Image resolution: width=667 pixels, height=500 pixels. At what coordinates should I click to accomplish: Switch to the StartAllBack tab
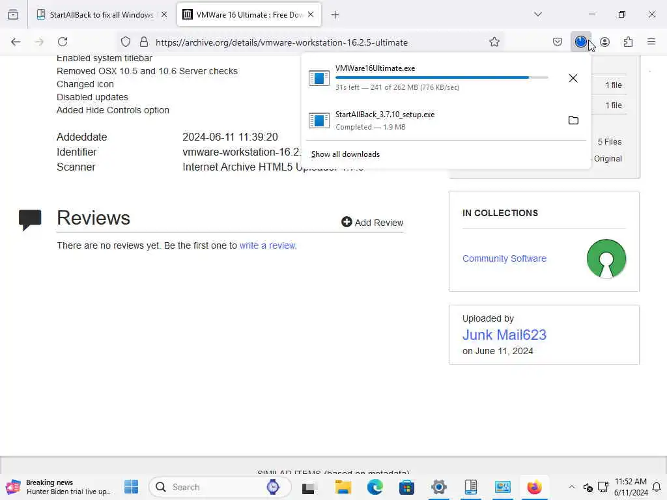[101, 14]
